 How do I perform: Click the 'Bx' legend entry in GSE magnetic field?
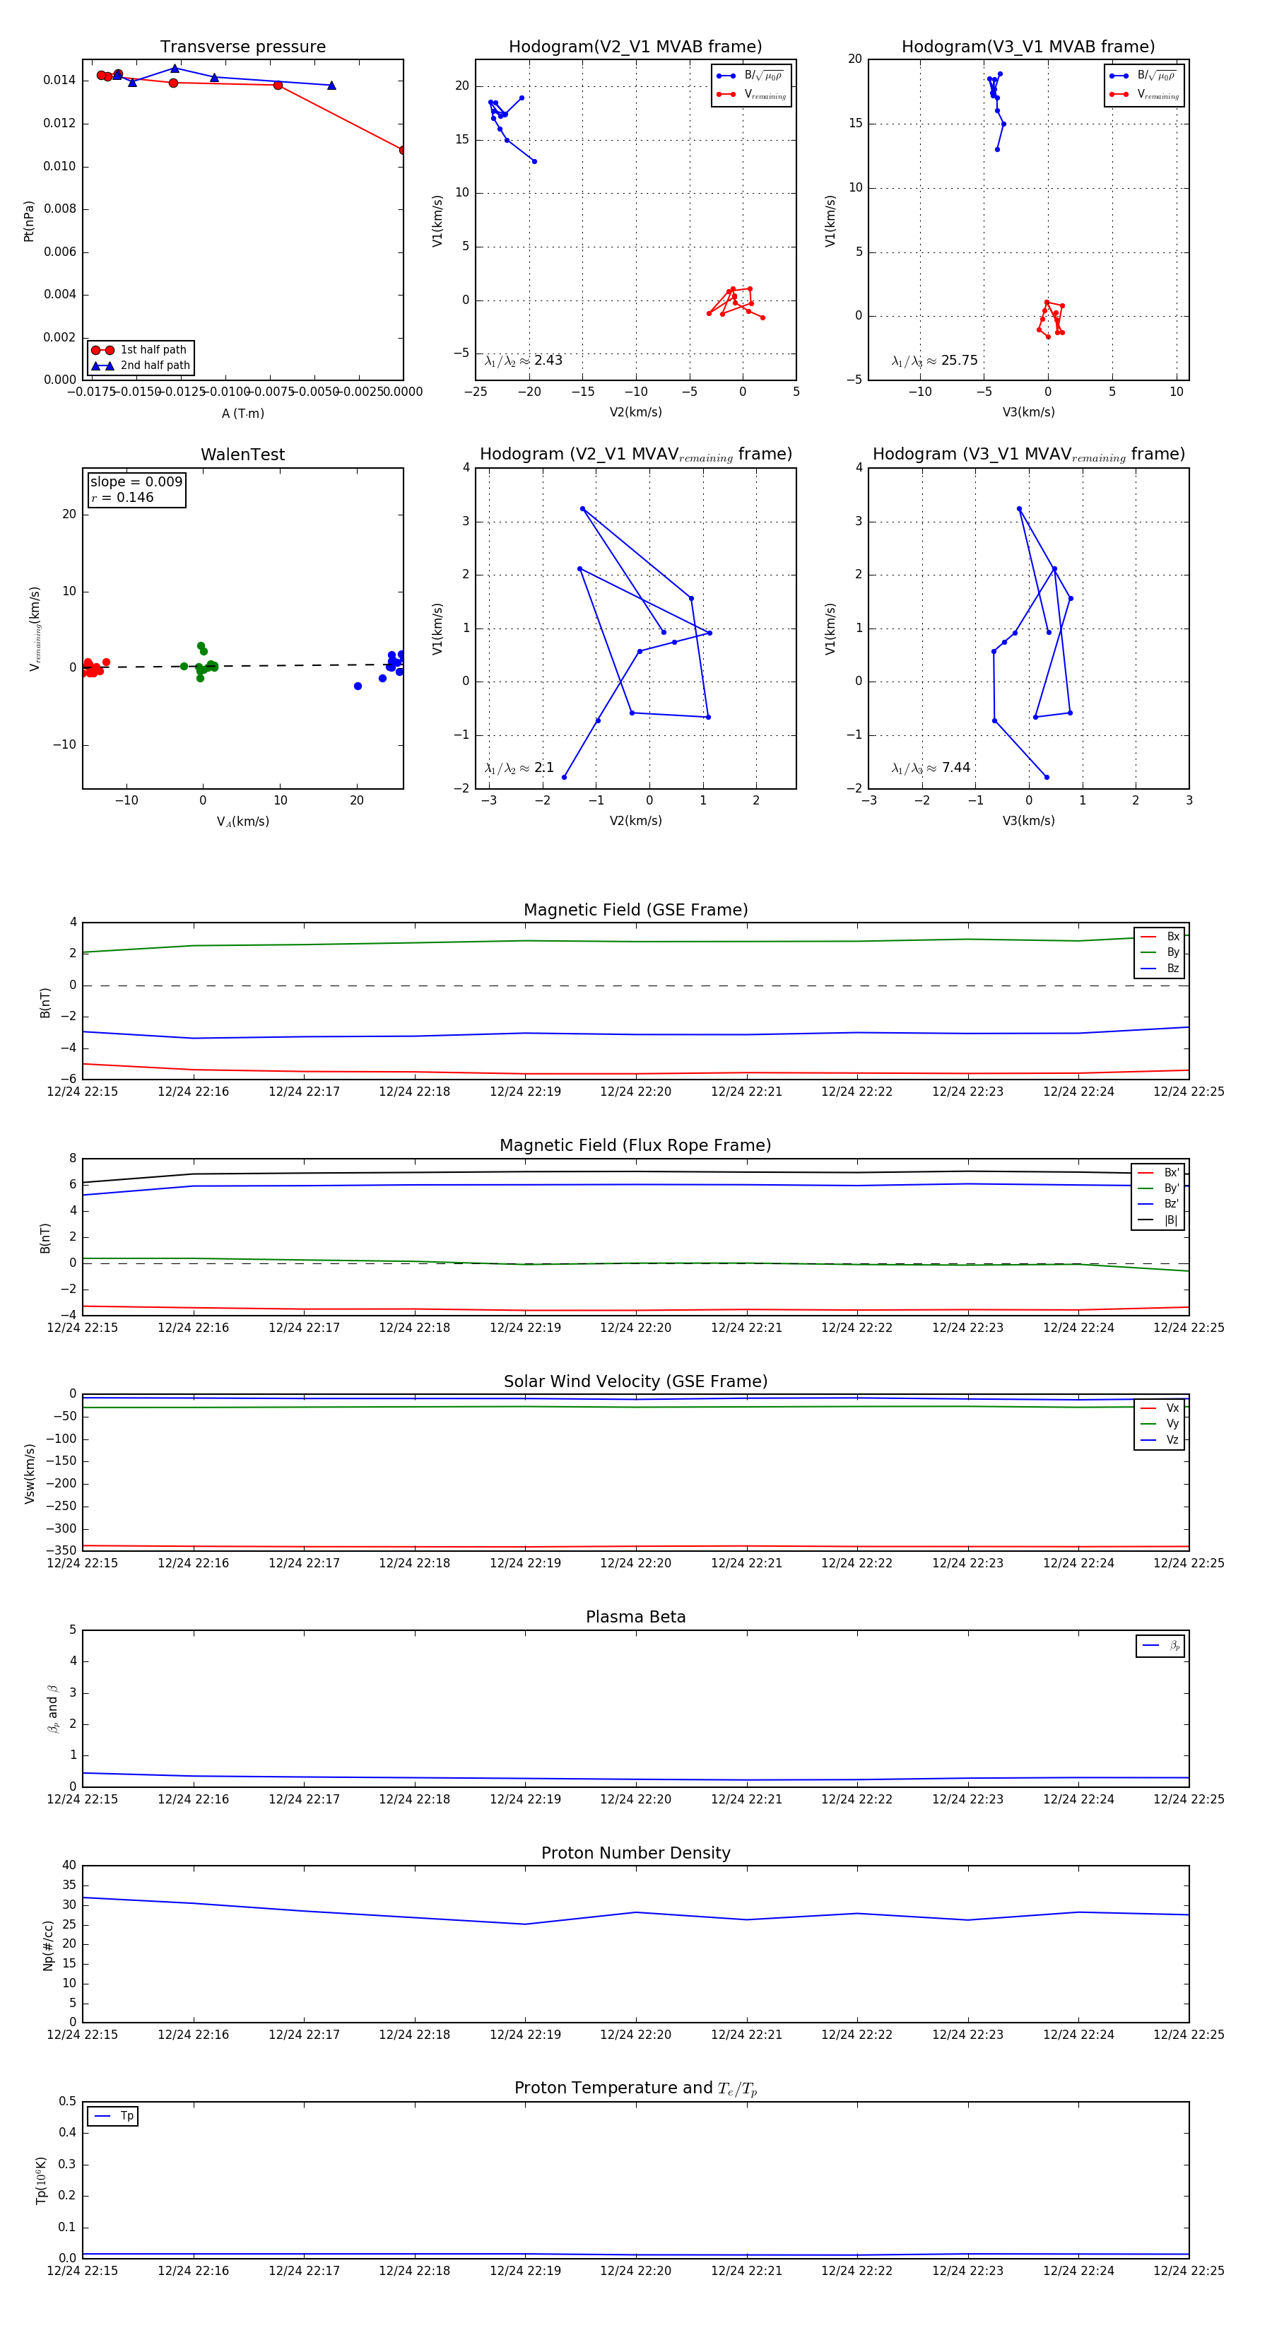click(1160, 937)
